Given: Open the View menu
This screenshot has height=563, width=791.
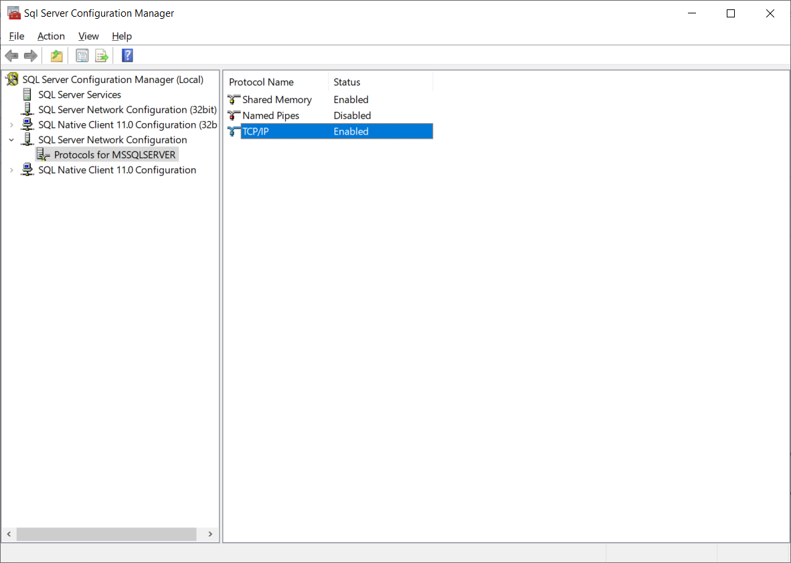Looking at the screenshot, I should pyautogui.click(x=88, y=36).
